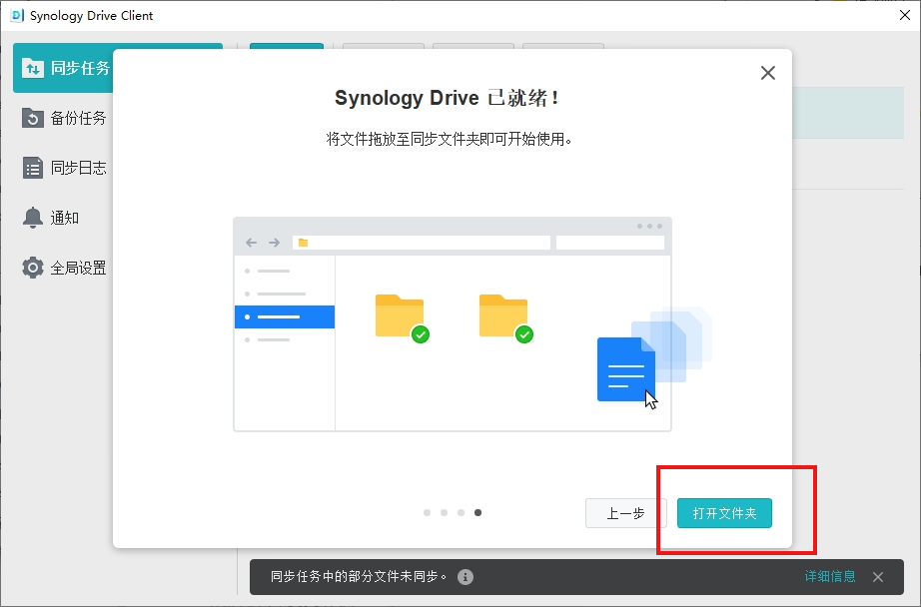The width and height of the screenshot is (921, 607).
Task: Jump to the first wizard page dot
Action: click(428, 513)
